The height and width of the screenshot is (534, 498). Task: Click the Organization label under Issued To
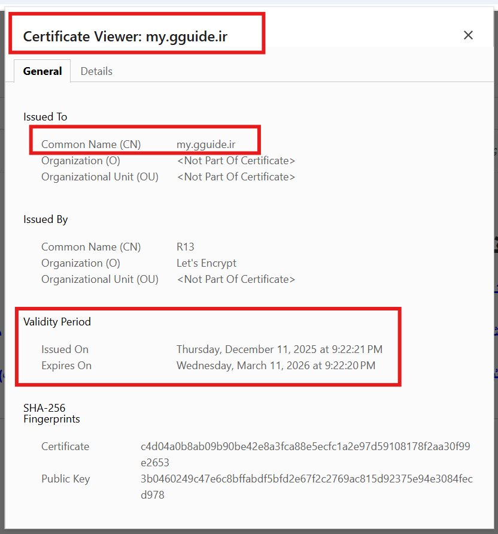(80, 160)
